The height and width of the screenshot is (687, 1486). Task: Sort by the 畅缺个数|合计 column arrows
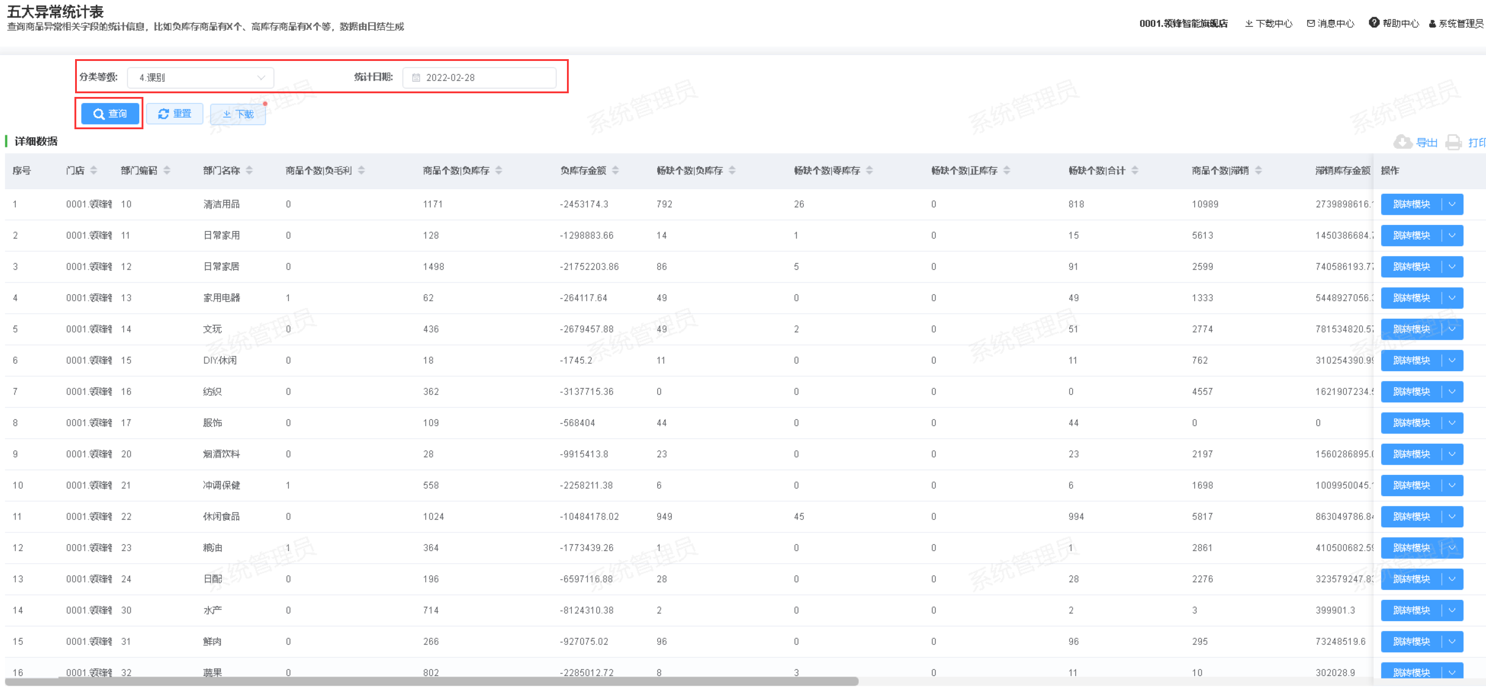click(1134, 171)
